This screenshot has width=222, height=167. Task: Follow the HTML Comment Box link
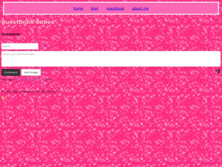30,80
